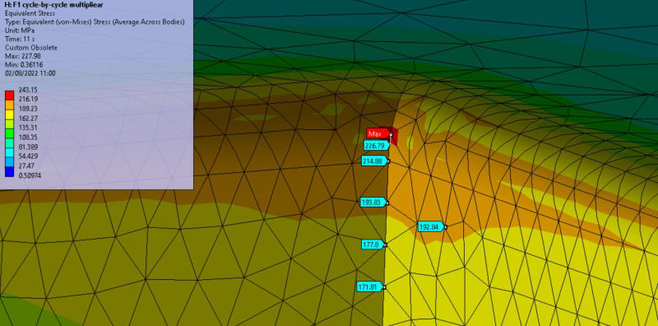This screenshot has width=658, height=326.
Task: Click legend value 81.389
Action: (27, 147)
